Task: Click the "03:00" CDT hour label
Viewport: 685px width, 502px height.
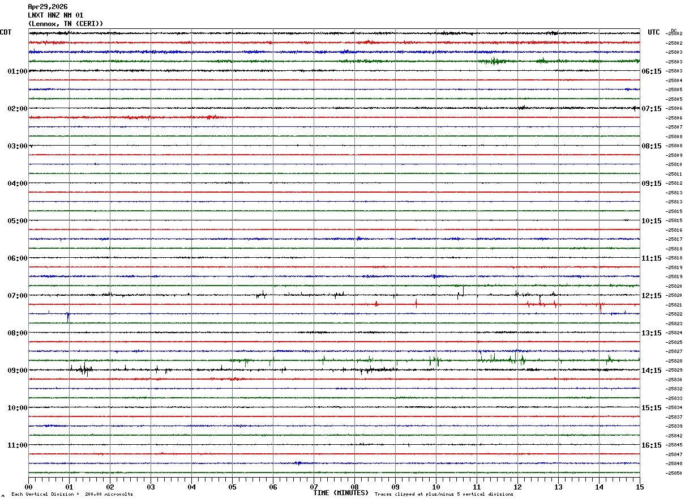Action: [x=18, y=146]
